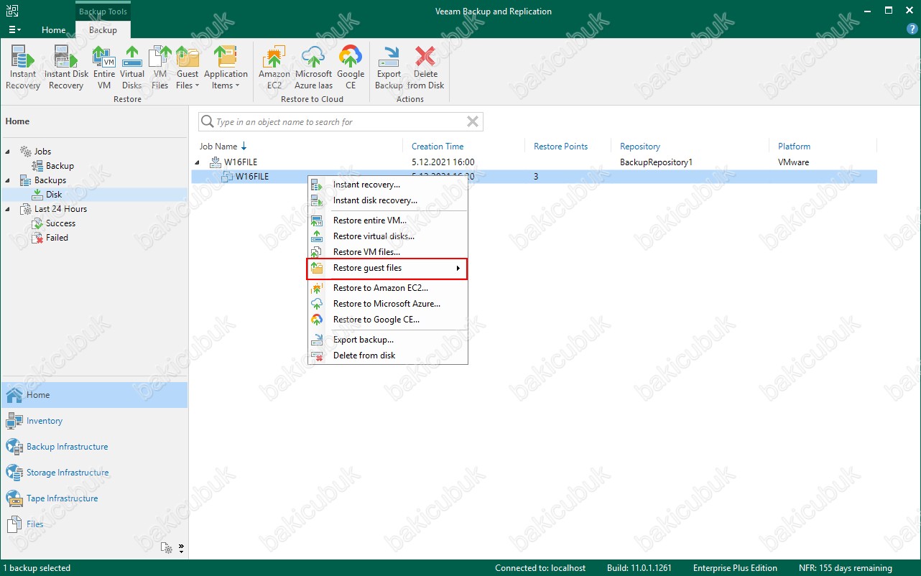Click Delete from Disk ribbon icon
Image resolution: width=921 pixels, height=576 pixels.
click(x=426, y=68)
